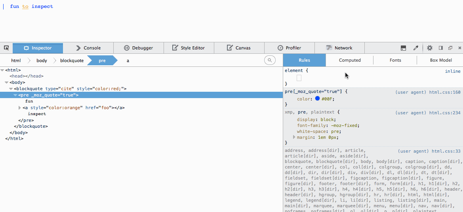Expand the margin property shorthand

tap(294, 137)
